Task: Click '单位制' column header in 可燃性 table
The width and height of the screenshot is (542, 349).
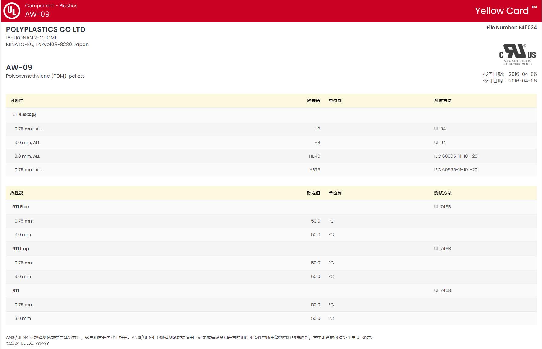Action: pyautogui.click(x=335, y=101)
